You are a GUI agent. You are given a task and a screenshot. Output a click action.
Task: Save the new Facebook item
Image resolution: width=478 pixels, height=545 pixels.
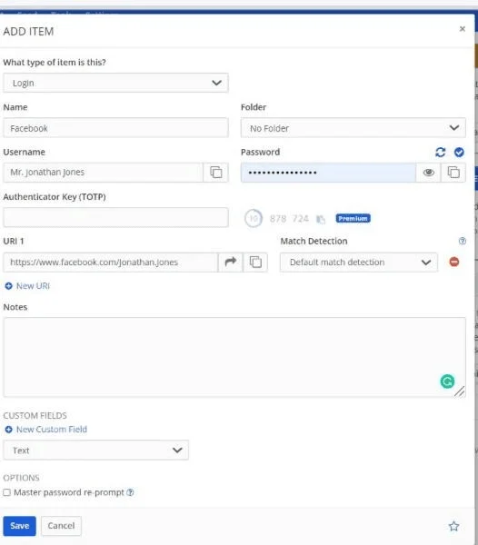pos(19,526)
